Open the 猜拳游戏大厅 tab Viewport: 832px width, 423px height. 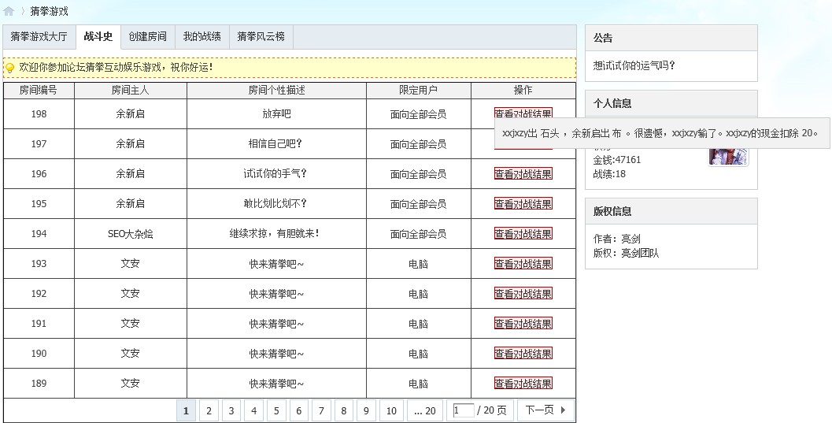(x=39, y=37)
